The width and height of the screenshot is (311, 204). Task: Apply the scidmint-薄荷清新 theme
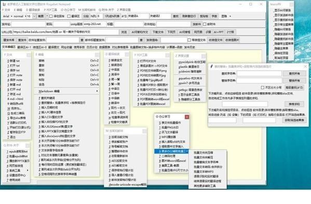click(190, 71)
